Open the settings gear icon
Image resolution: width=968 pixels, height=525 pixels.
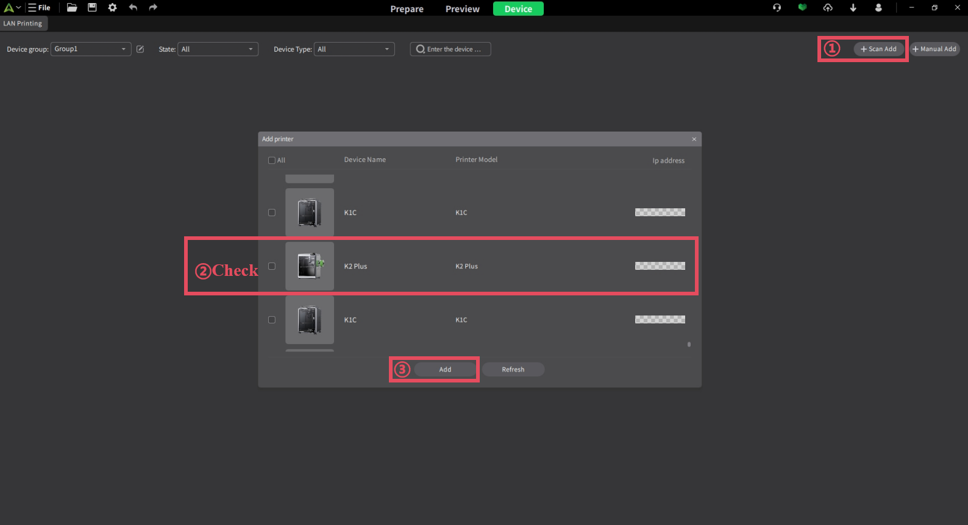point(112,8)
